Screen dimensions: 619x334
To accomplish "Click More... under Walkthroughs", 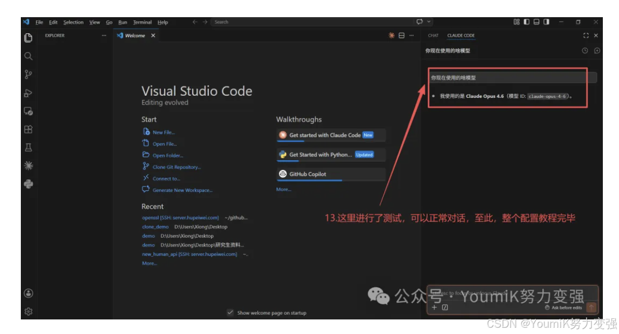I will tap(283, 189).
